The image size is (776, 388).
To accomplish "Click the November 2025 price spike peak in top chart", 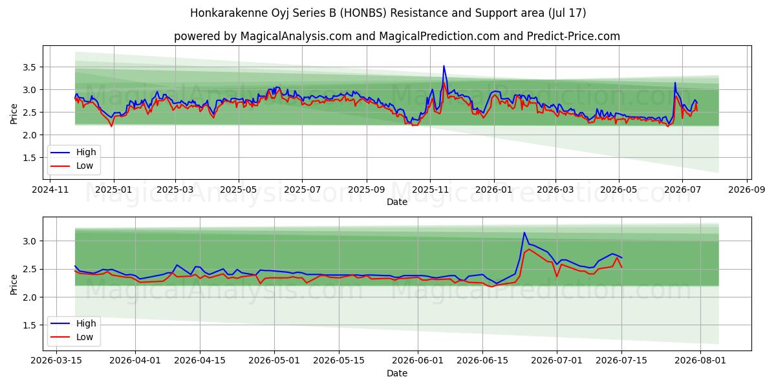I will click(444, 66).
